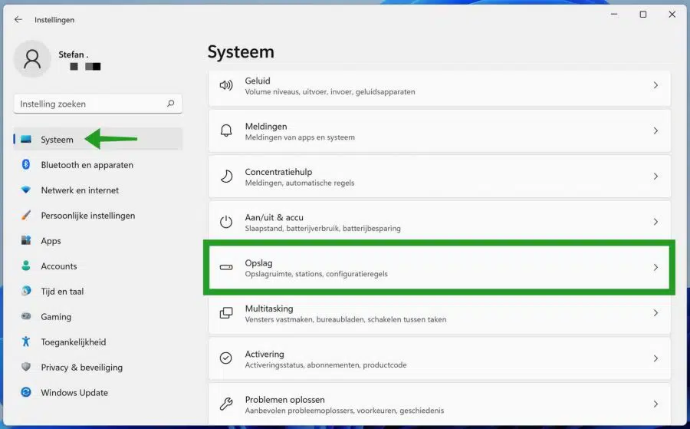Image resolution: width=690 pixels, height=429 pixels.
Task: Open the Opslag settings title
Action: pos(259,263)
